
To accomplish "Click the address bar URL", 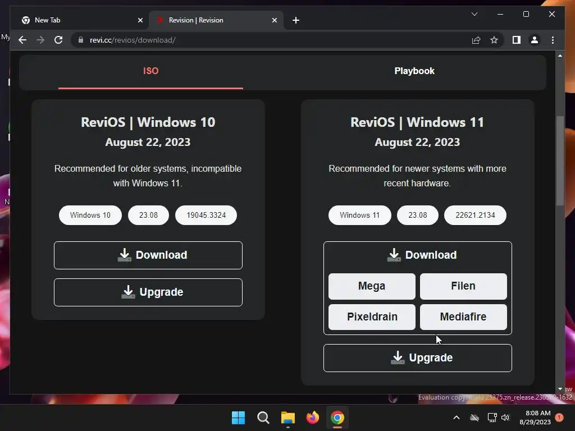I will (x=133, y=40).
